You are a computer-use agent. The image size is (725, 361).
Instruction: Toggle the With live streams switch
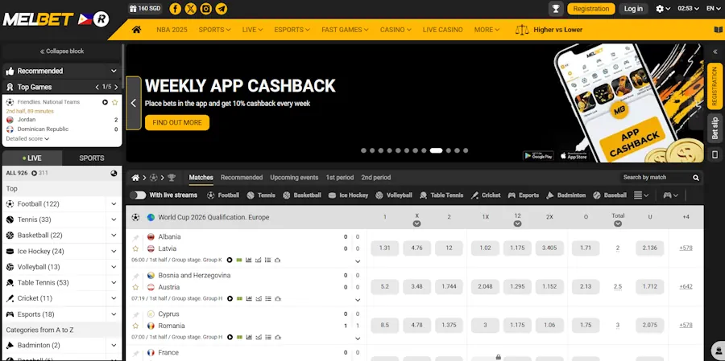coord(138,195)
